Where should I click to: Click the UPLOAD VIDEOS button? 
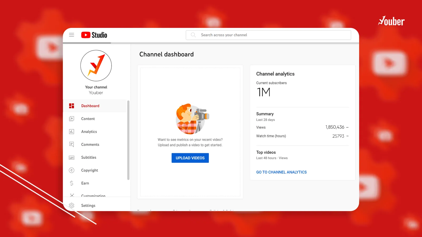tap(190, 158)
